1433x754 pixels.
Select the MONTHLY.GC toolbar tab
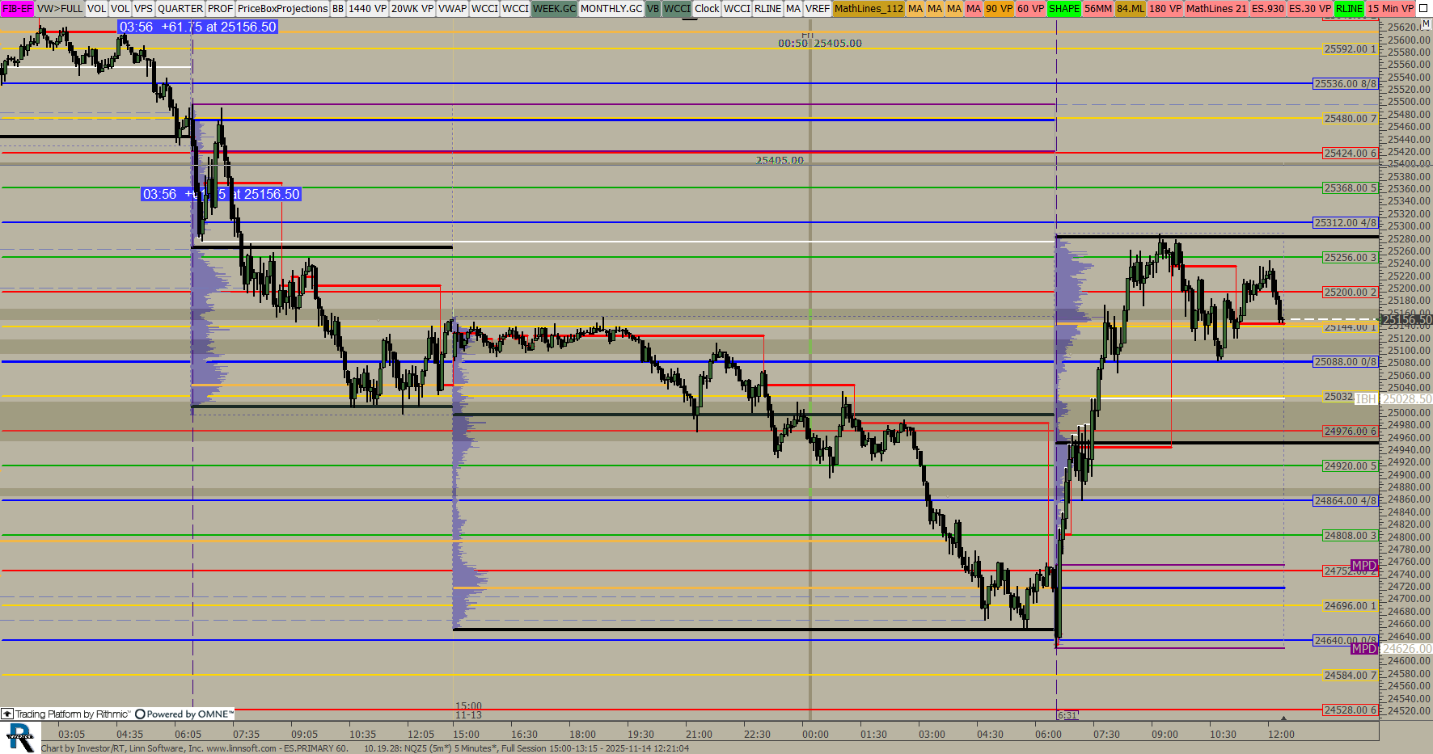pos(611,8)
